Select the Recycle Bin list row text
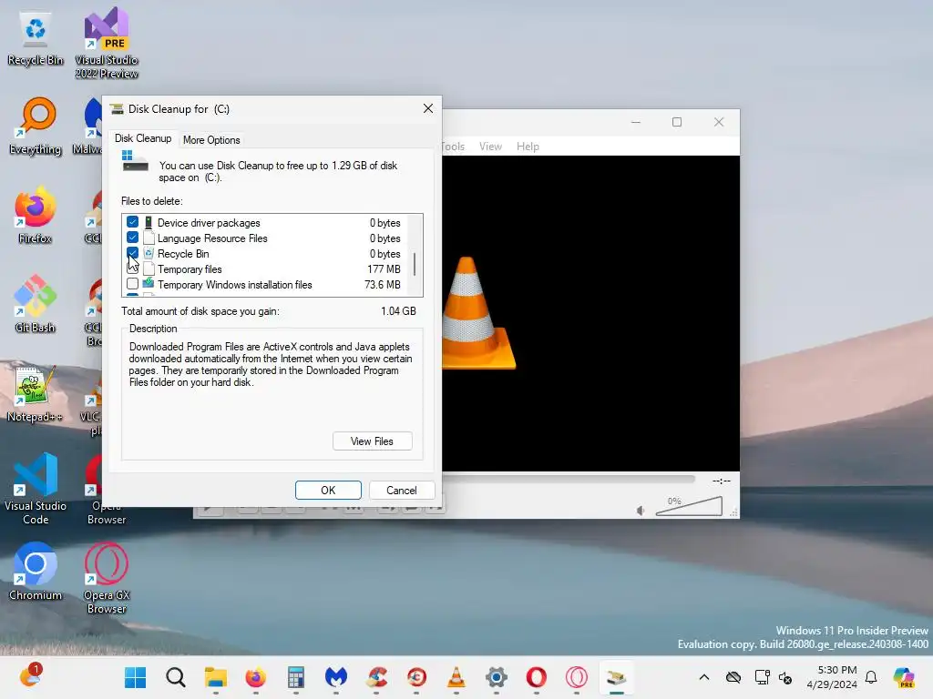Viewport: 933px width, 699px height. click(x=183, y=254)
